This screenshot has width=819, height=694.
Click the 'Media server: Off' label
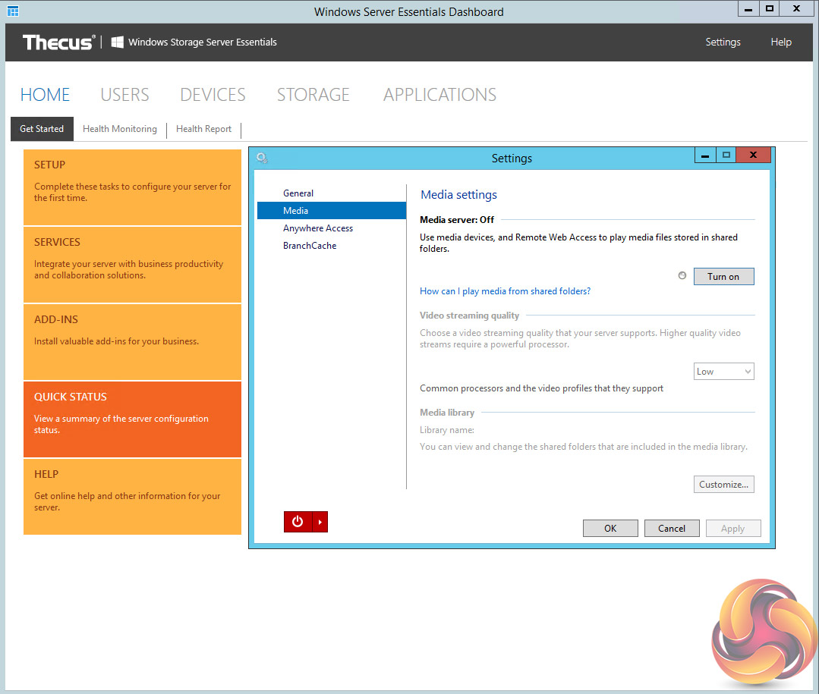click(456, 220)
